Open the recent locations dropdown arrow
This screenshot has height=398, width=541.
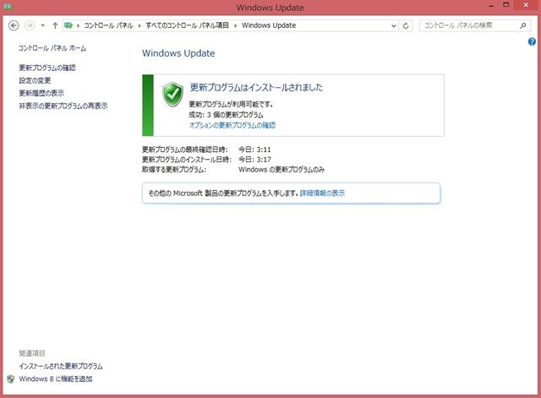pos(42,25)
